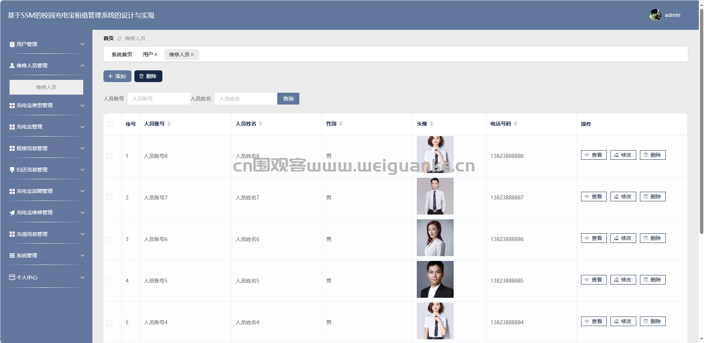
Task: Click the 性别 column sort icon
Action: pyautogui.click(x=341, y=124)
